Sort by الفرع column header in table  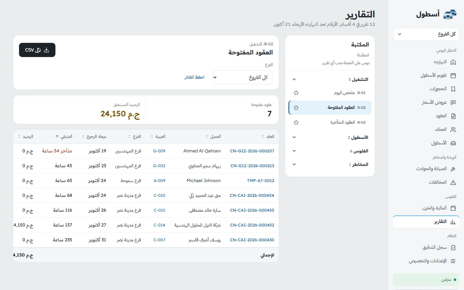[134, 137]
